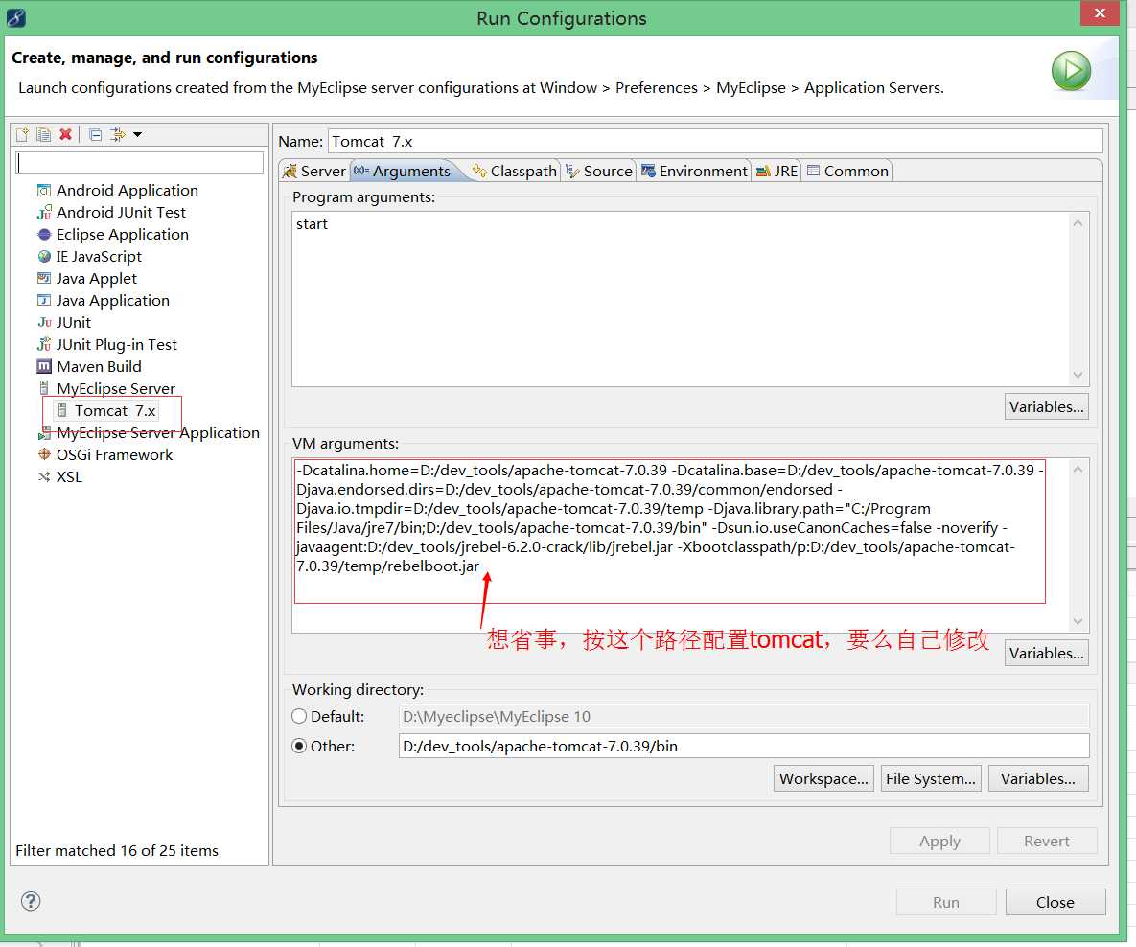Viewport: 1136px width, 947px height.
Task: Click the Close button at bottom
Action: click(x=1055, y=902)
